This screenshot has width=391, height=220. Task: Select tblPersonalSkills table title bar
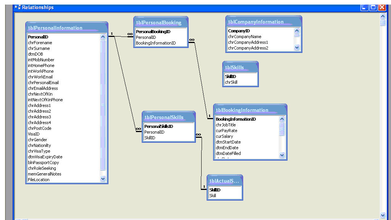(x=168, y=117)
